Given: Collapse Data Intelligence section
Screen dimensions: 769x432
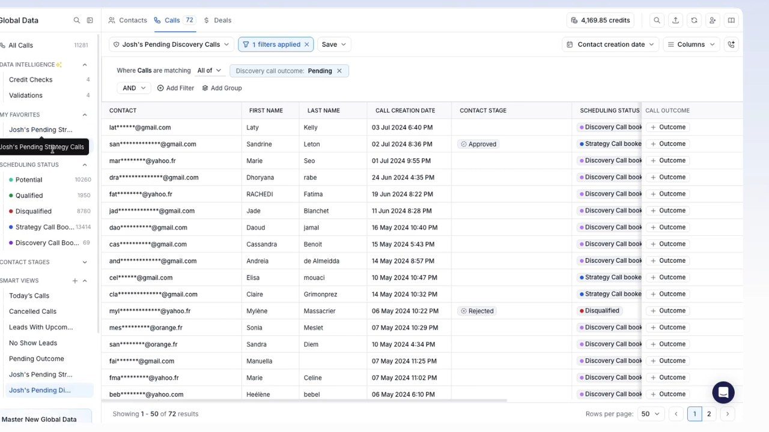Looking at the screenshot, I should 85,65.
